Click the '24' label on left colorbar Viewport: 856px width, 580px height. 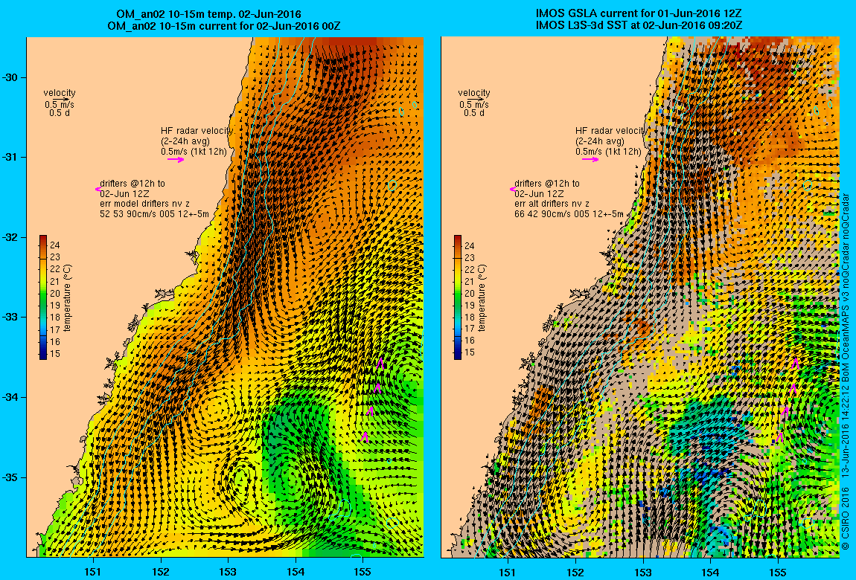click(x=55, y=246)
